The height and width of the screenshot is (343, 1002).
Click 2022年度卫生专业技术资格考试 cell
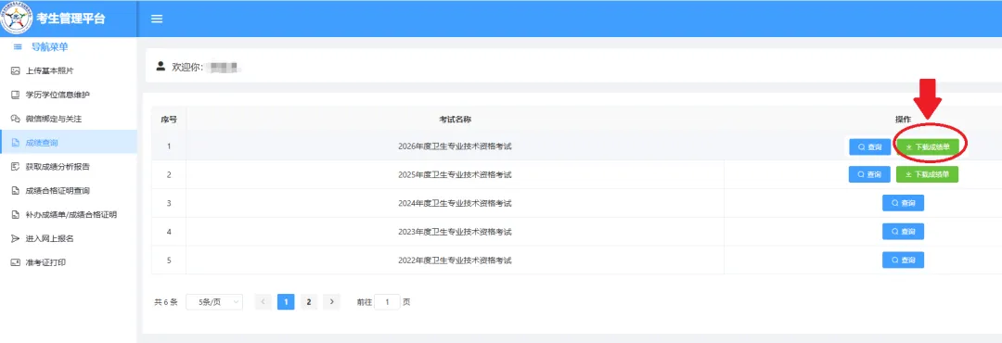(x=455, y=260)
